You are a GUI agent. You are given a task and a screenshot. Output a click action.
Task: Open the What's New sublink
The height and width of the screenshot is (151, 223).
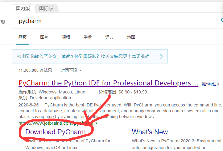tap(150, 132)
